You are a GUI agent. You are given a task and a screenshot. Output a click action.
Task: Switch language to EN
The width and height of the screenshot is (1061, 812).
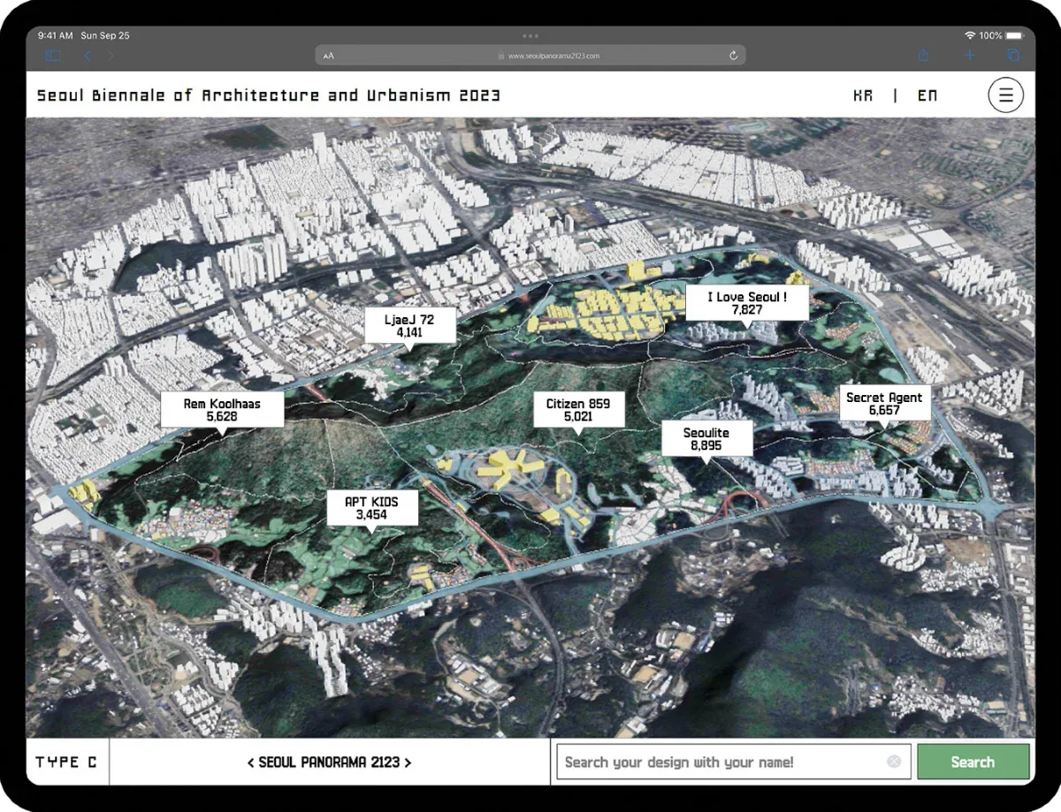927,95
